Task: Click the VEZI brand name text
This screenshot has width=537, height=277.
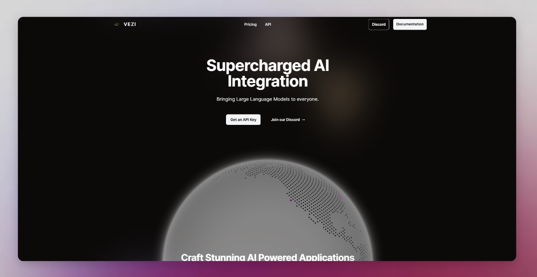Action: [130, 24]
